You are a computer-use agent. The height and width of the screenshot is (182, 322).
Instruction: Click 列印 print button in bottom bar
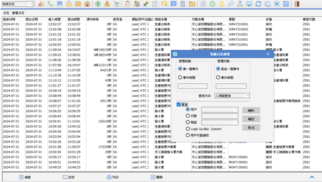[113, 177]
